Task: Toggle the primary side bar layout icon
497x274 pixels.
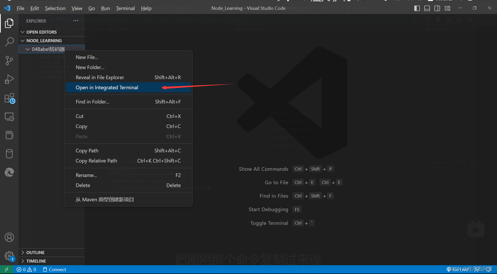Action: 417,8
